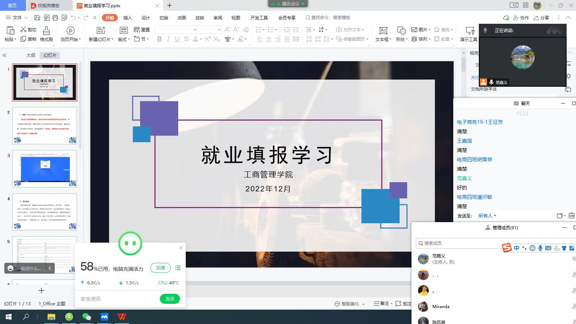Expand the 所有人 recipient dropdown in chat
This screenshot has height=324, width=576.
pos(487,216)
